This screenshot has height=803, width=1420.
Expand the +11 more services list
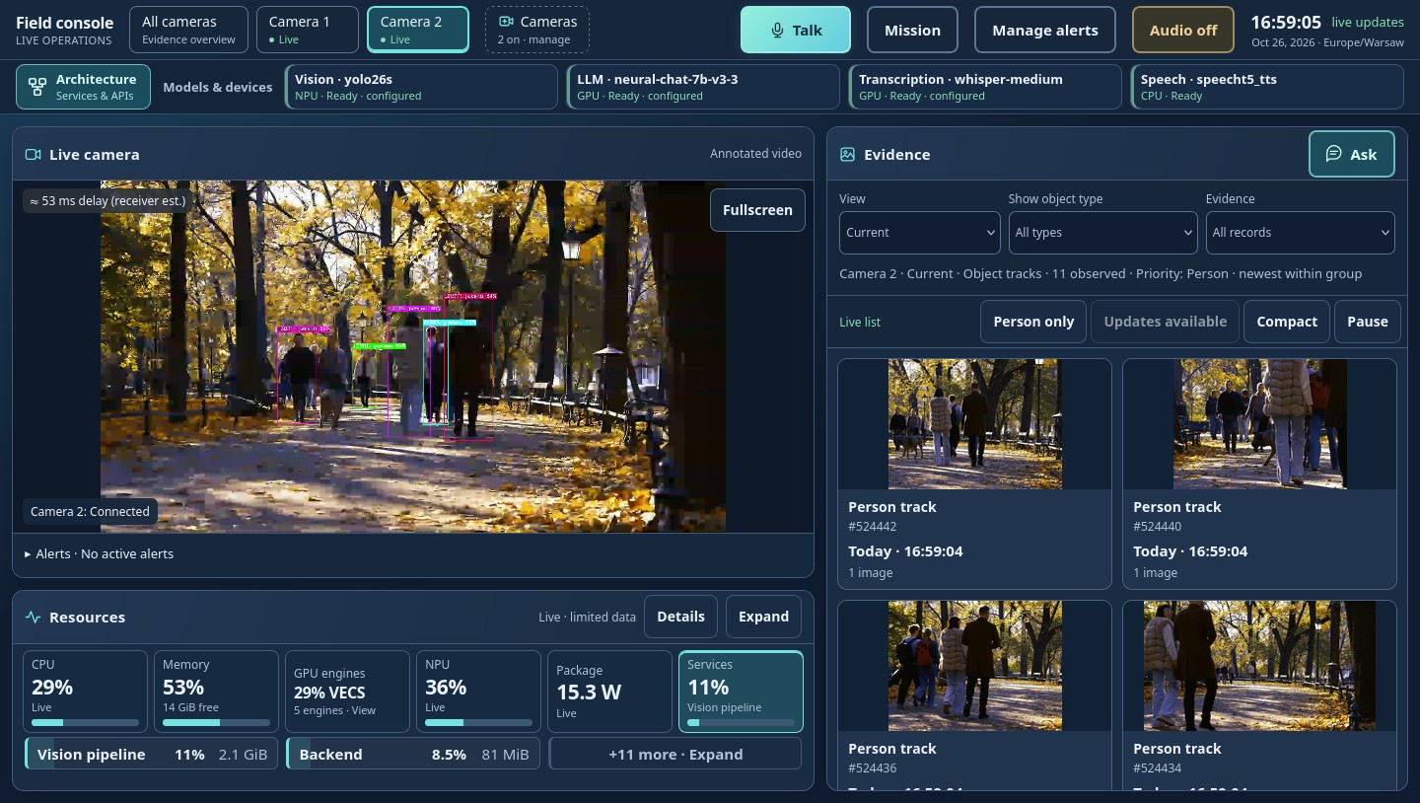(x=675, y=755)
